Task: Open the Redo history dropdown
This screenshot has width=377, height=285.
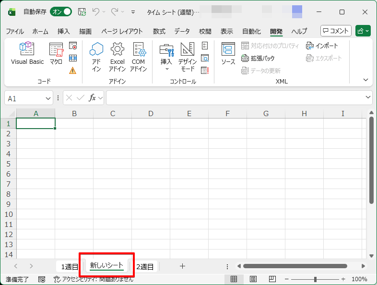Action: [123, 12]
